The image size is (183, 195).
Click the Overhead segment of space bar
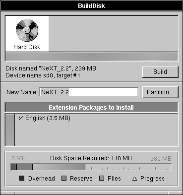point(14,167)
